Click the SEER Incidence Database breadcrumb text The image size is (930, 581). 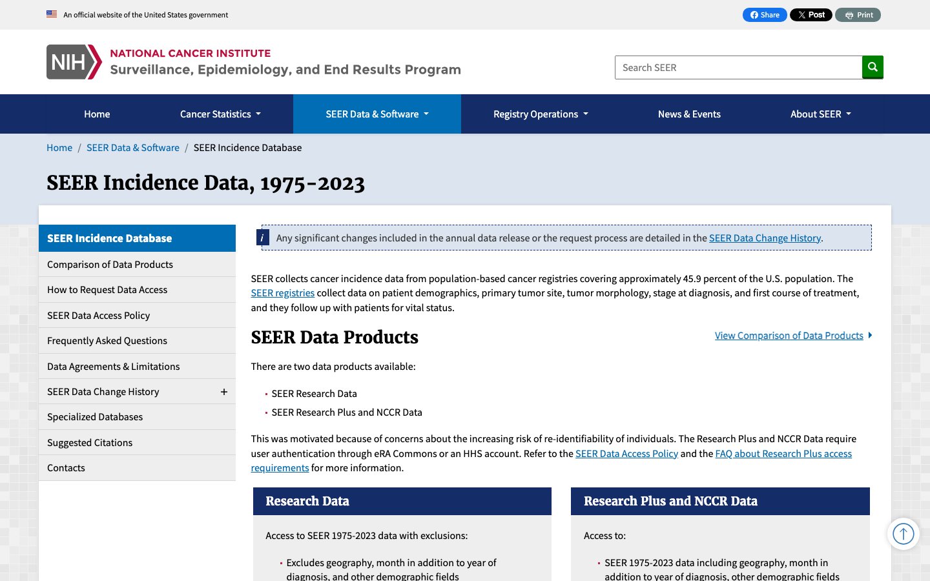point(247,148)
